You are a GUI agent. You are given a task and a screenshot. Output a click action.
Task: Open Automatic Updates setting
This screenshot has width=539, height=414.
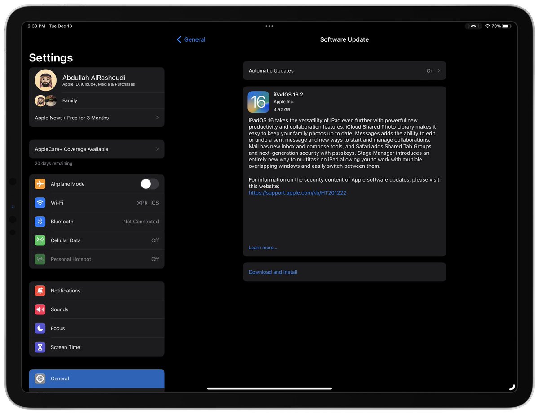tap(345, 71)
